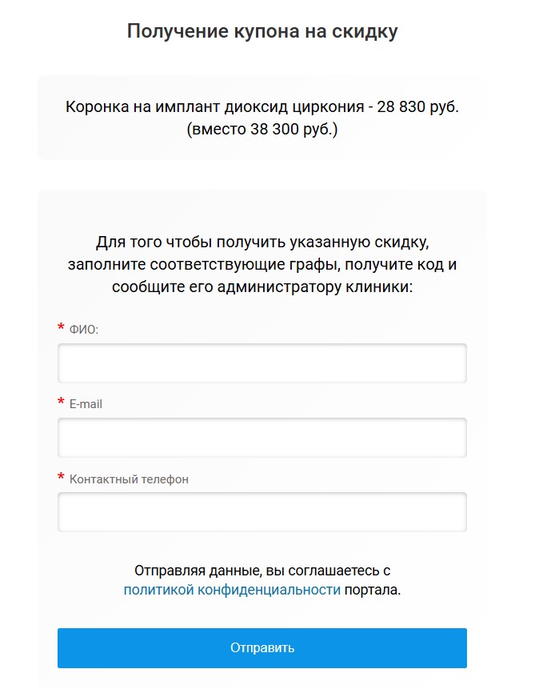The width and height of the screenshot is (535, 697).
Task: Click the E-mail field label
Action: click(x=86, y=404)
